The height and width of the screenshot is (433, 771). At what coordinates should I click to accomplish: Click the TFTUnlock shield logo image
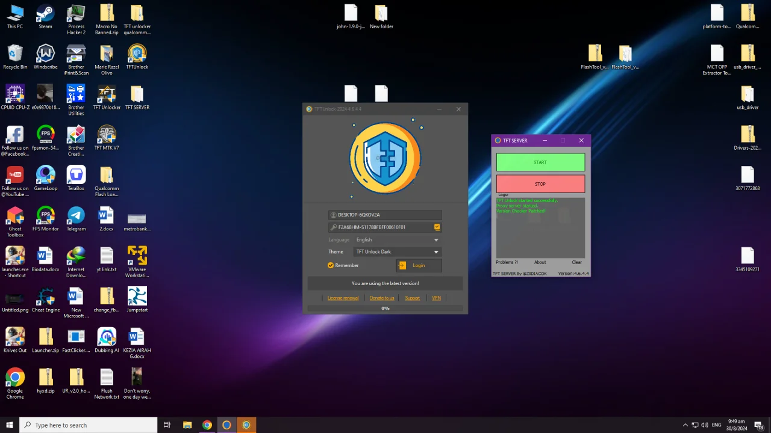pyautogui.click(x=385, y=158)
